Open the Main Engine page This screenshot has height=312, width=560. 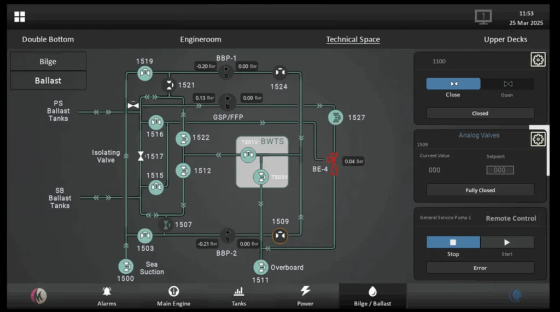click(173, 296)
